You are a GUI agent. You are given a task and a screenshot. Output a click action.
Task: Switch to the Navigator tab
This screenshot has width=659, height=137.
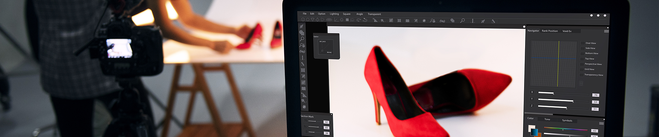(x=533, y=31)
